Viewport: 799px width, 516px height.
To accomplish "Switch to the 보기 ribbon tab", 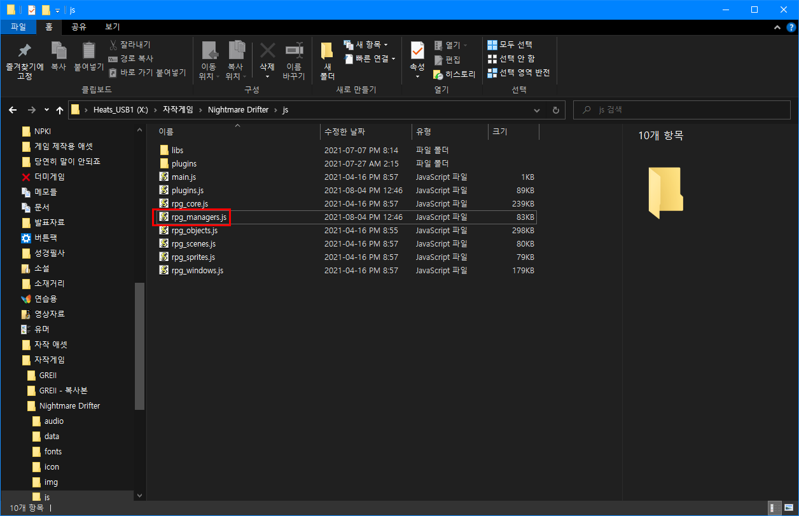I will (x=113, y=27).
